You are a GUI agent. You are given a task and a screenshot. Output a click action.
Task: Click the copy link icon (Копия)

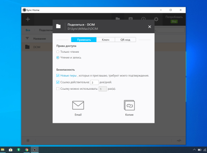[x=129, y=105]
